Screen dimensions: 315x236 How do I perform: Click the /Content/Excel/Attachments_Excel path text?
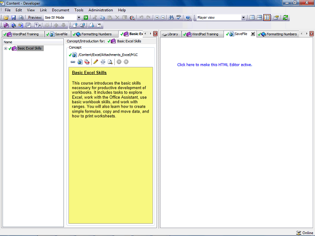click(108, 55)
